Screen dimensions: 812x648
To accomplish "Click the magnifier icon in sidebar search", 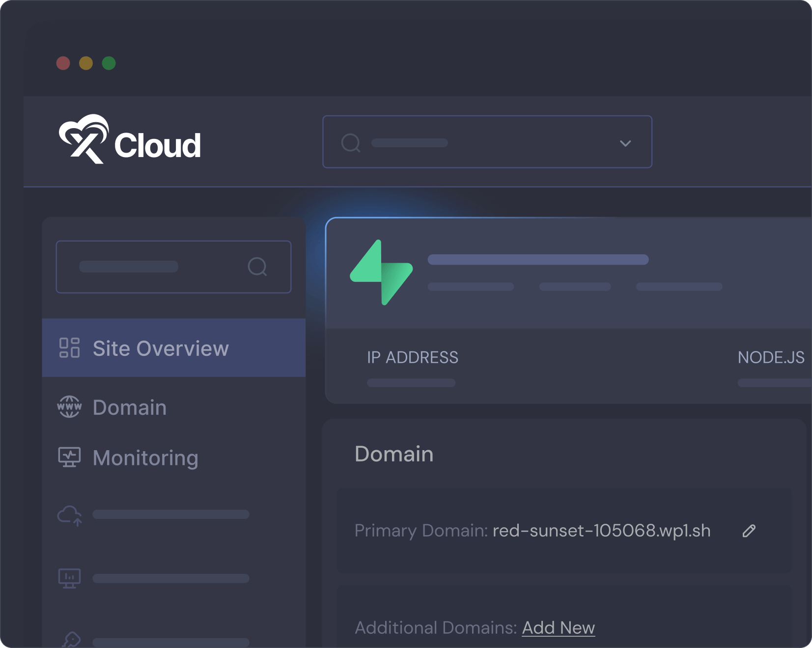I will pos(257,267).
